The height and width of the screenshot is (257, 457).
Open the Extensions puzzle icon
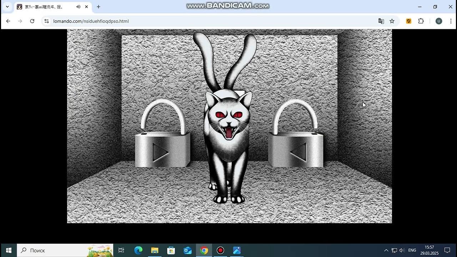(x=421, y=21)
